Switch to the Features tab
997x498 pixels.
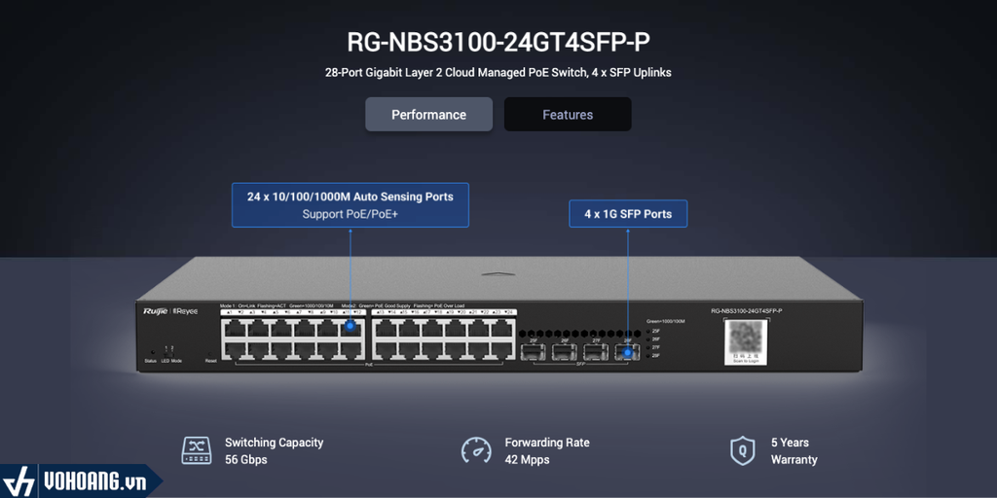point(568,115)
